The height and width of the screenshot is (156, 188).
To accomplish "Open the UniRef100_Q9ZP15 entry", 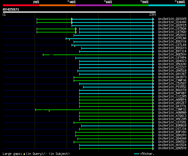I will coord(172,26).
